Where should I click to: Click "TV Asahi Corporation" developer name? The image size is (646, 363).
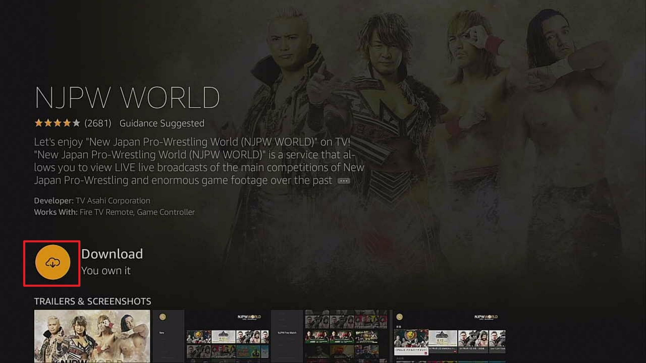pyautogui.click(x=113, y=201)
